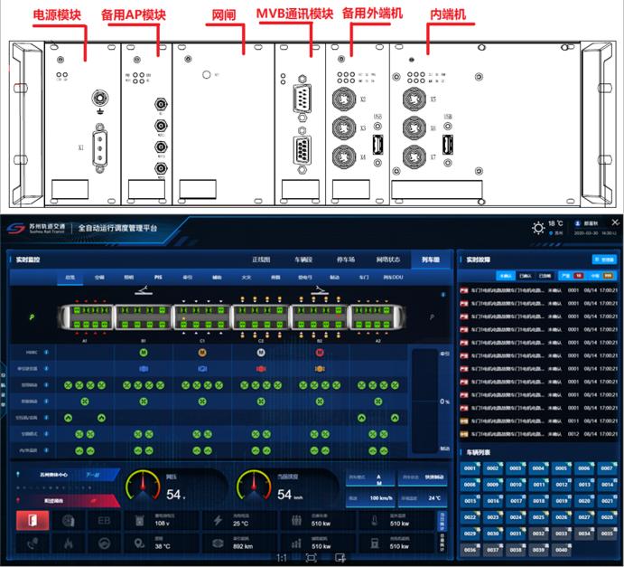Click car A2 in the train diagram
Screen dimensions: 624x567
(x=377, y=317)
